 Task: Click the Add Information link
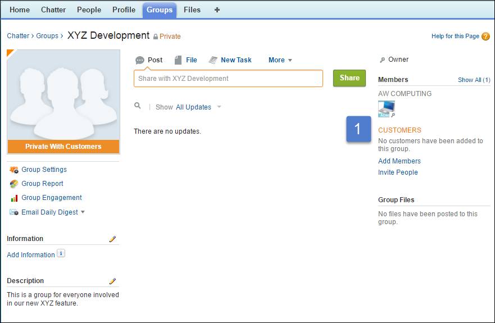[x=31, y=255]
